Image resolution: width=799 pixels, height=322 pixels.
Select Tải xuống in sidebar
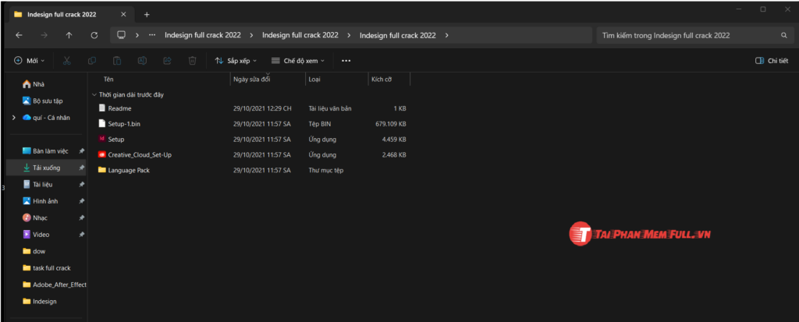[48, 168]
